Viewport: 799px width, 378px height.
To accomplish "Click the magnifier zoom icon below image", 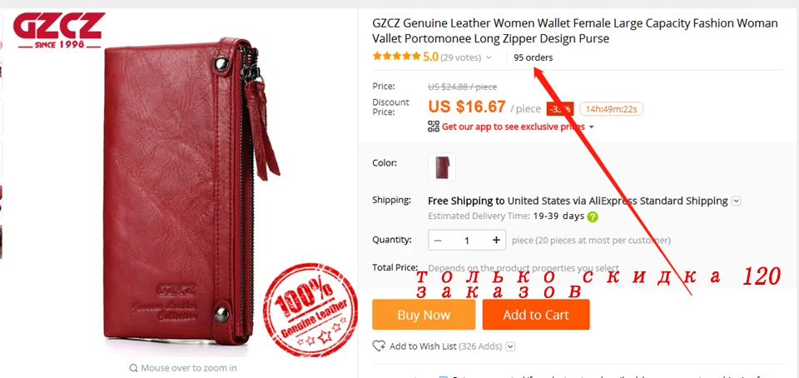I will coord(133,368).
